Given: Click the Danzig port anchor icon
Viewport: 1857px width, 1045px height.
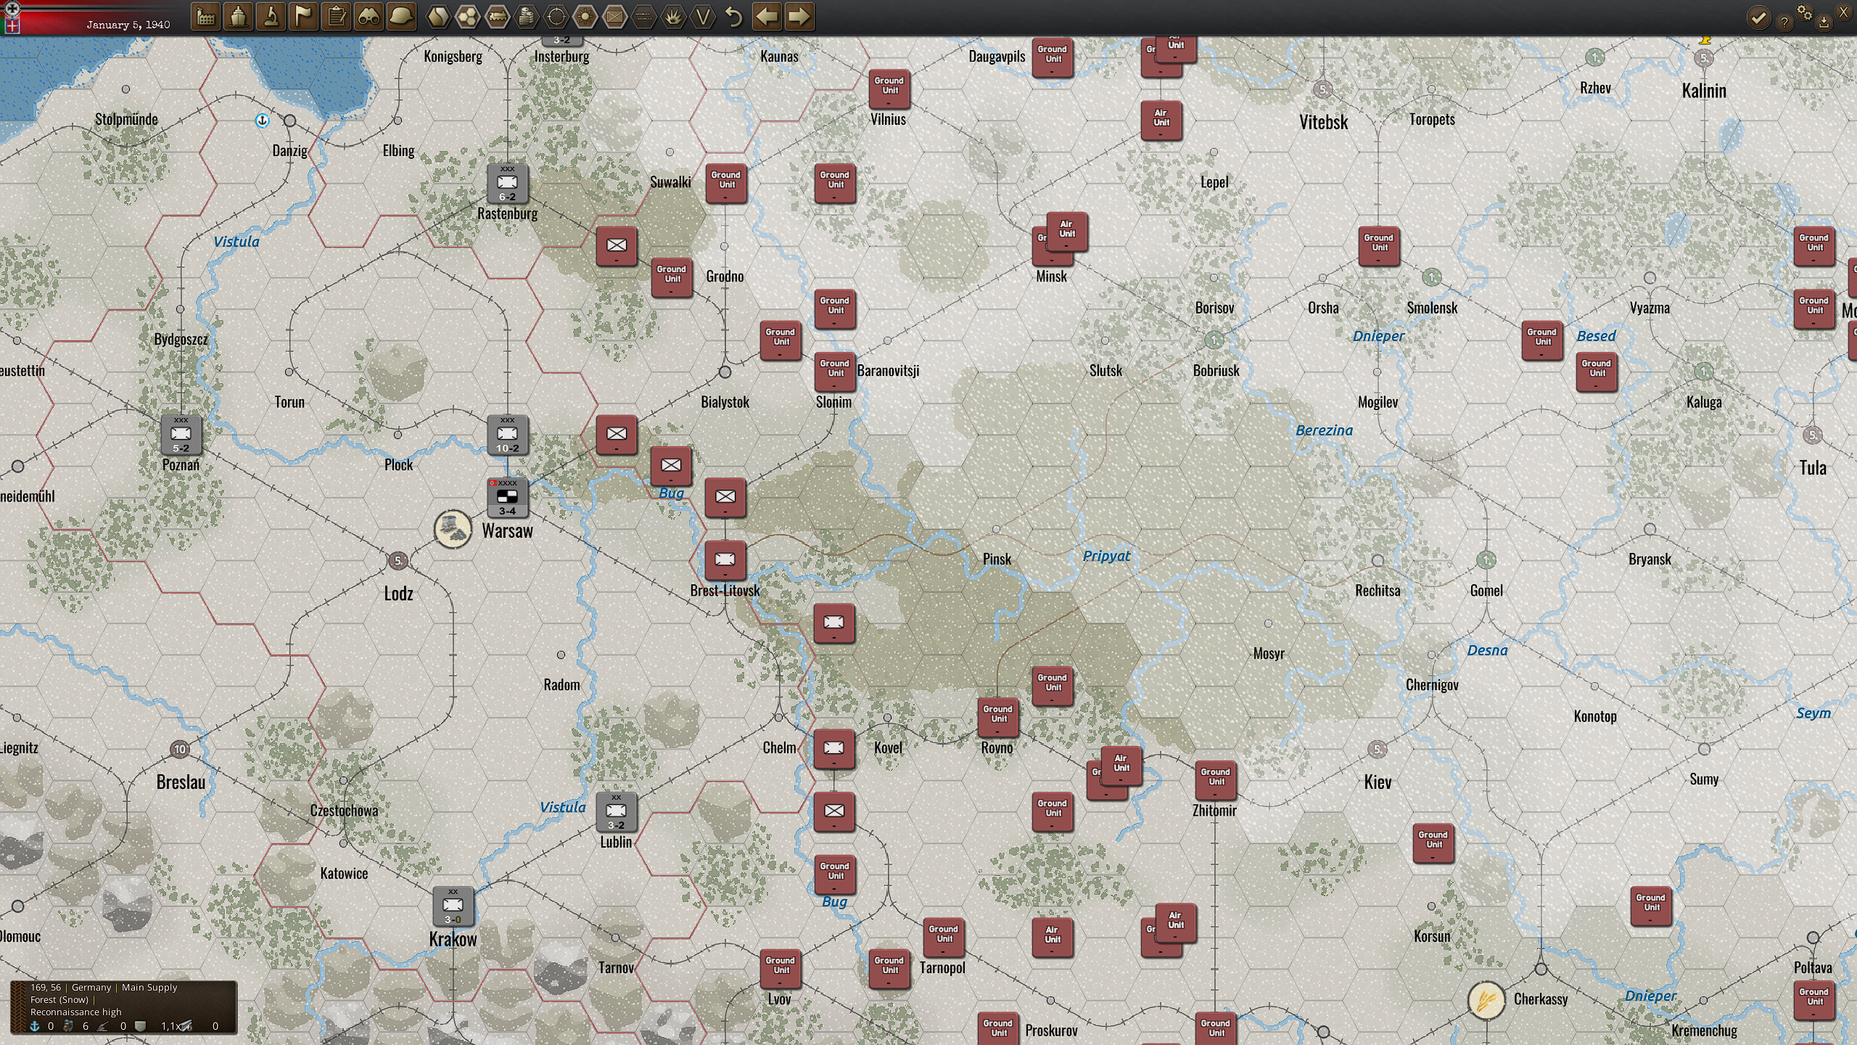Looking at the screenshot, I should [263, 120].
